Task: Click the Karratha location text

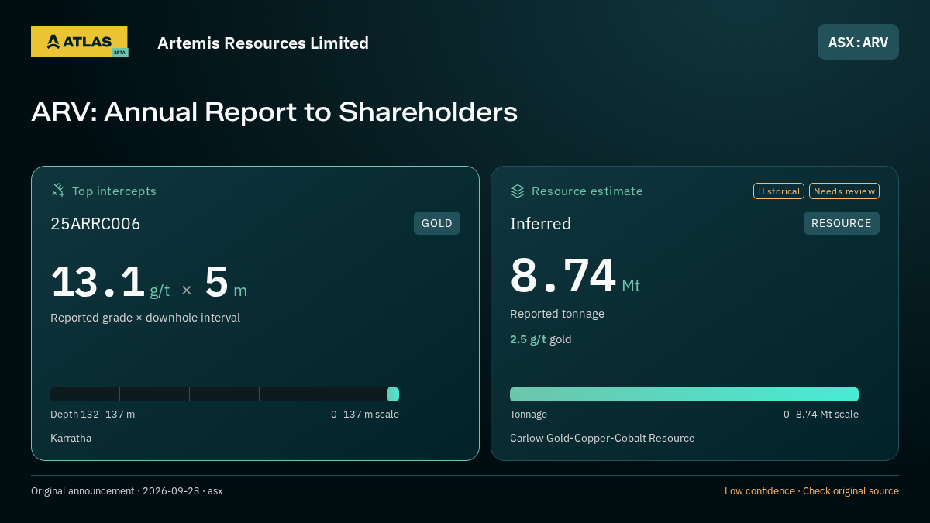Action: click(71, 439)
